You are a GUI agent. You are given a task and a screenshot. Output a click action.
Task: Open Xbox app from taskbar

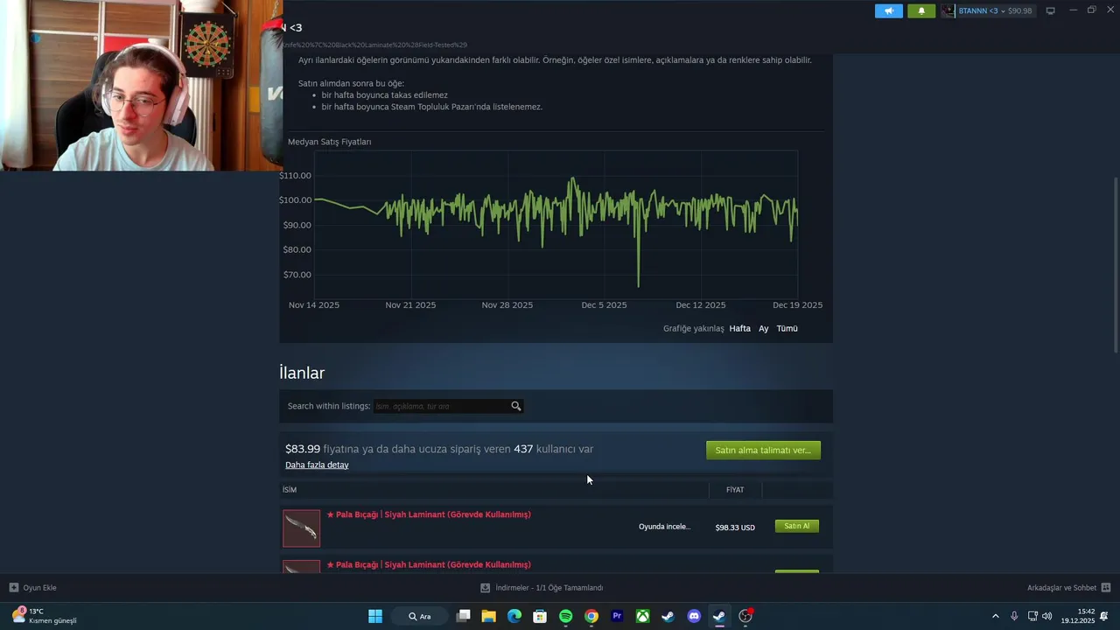click(642, 616)
